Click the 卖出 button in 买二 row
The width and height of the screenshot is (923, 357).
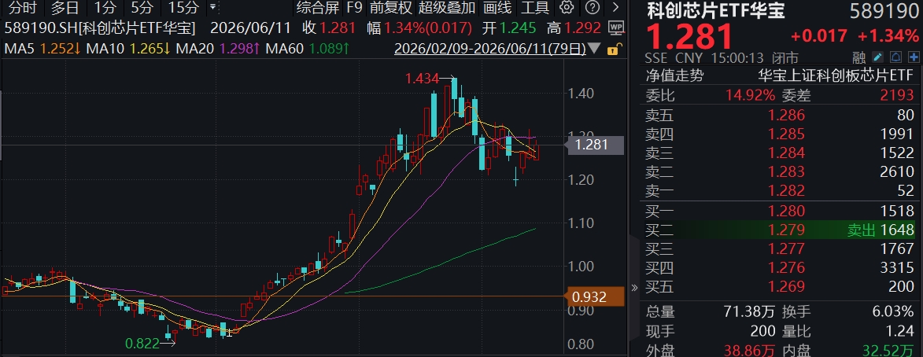coord(861,230)
